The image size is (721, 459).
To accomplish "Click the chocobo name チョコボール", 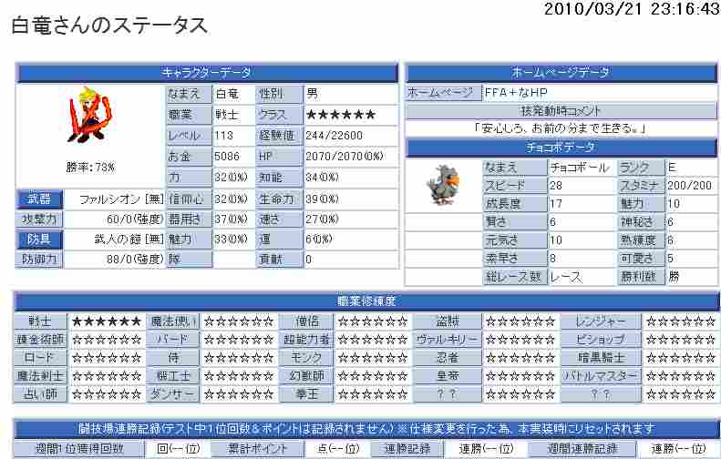I will point(580,168).
